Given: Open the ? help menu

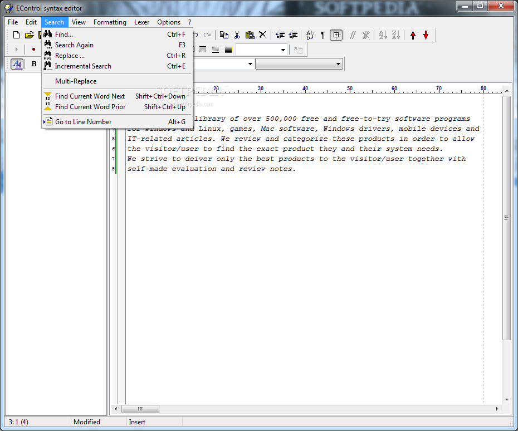Looking at the screenshot, I should coord(189,22).
